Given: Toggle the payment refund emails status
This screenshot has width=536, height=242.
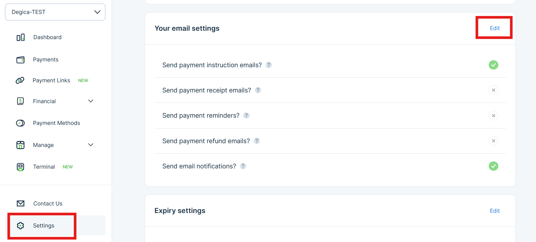Looking at the screenshot, I should 493,141.
